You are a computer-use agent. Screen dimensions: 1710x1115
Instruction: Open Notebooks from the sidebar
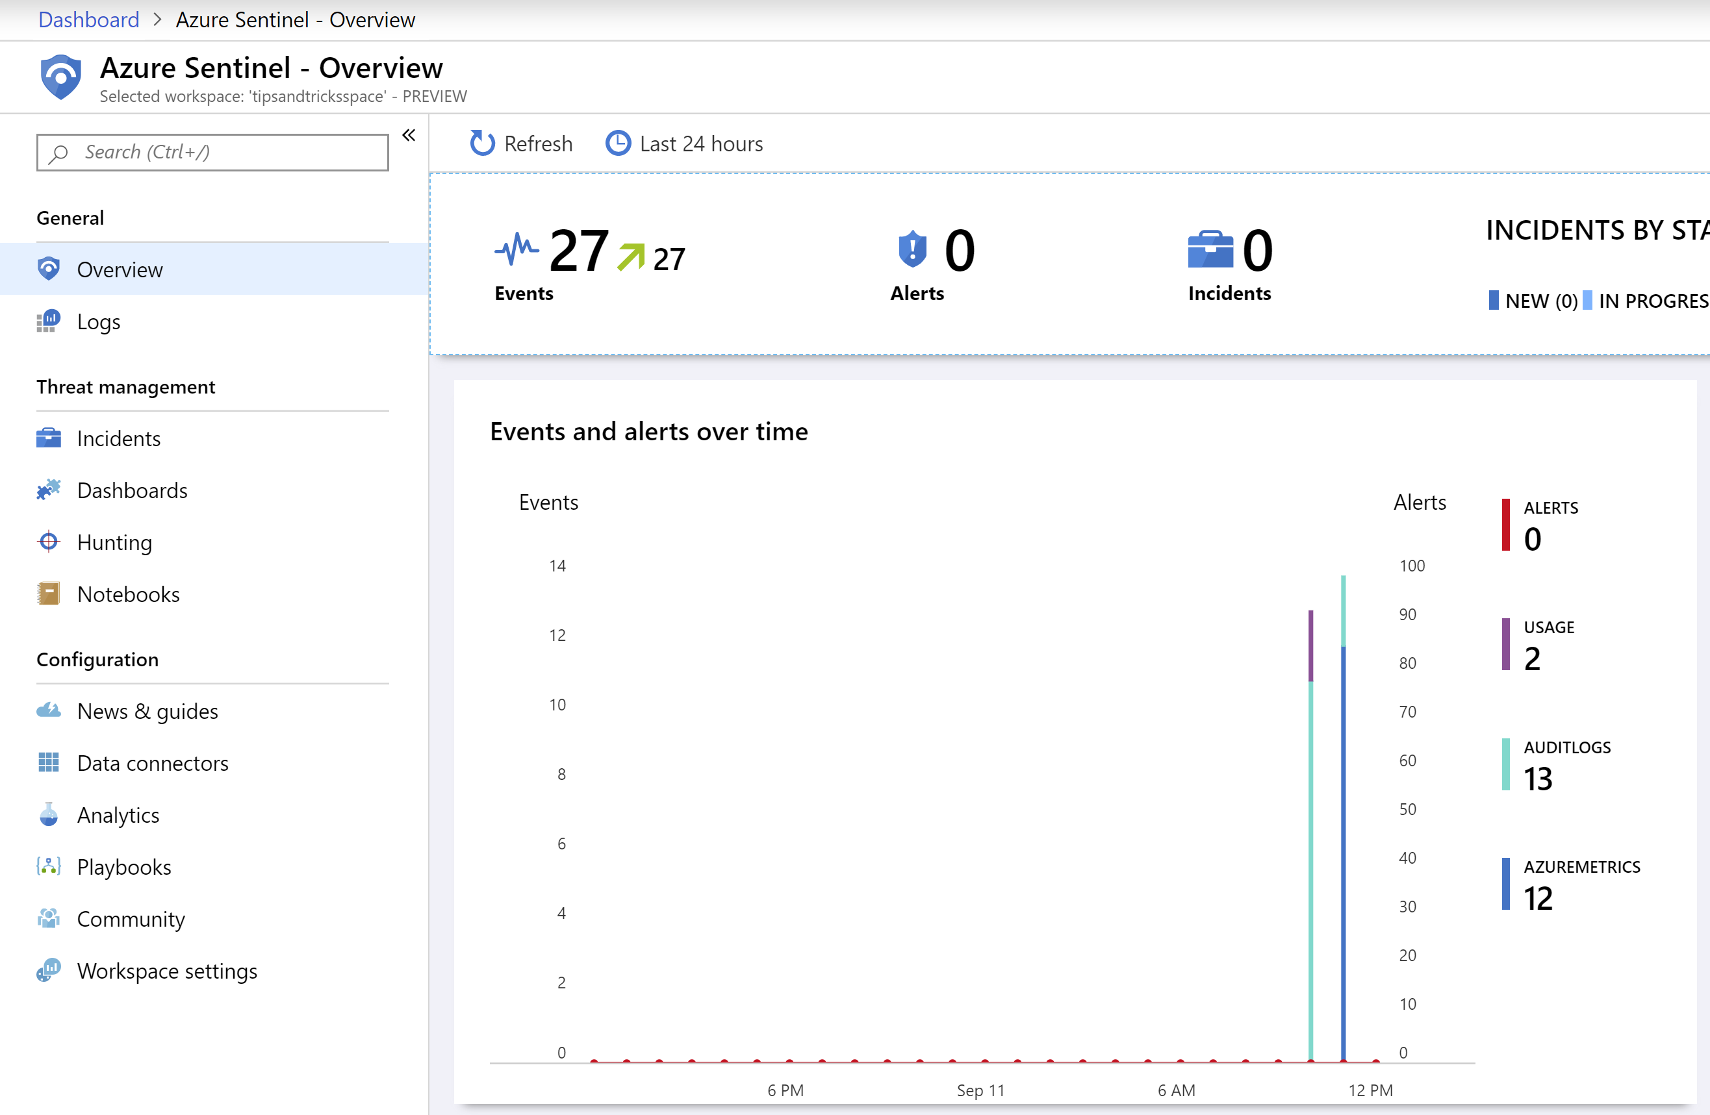point(214,594)
